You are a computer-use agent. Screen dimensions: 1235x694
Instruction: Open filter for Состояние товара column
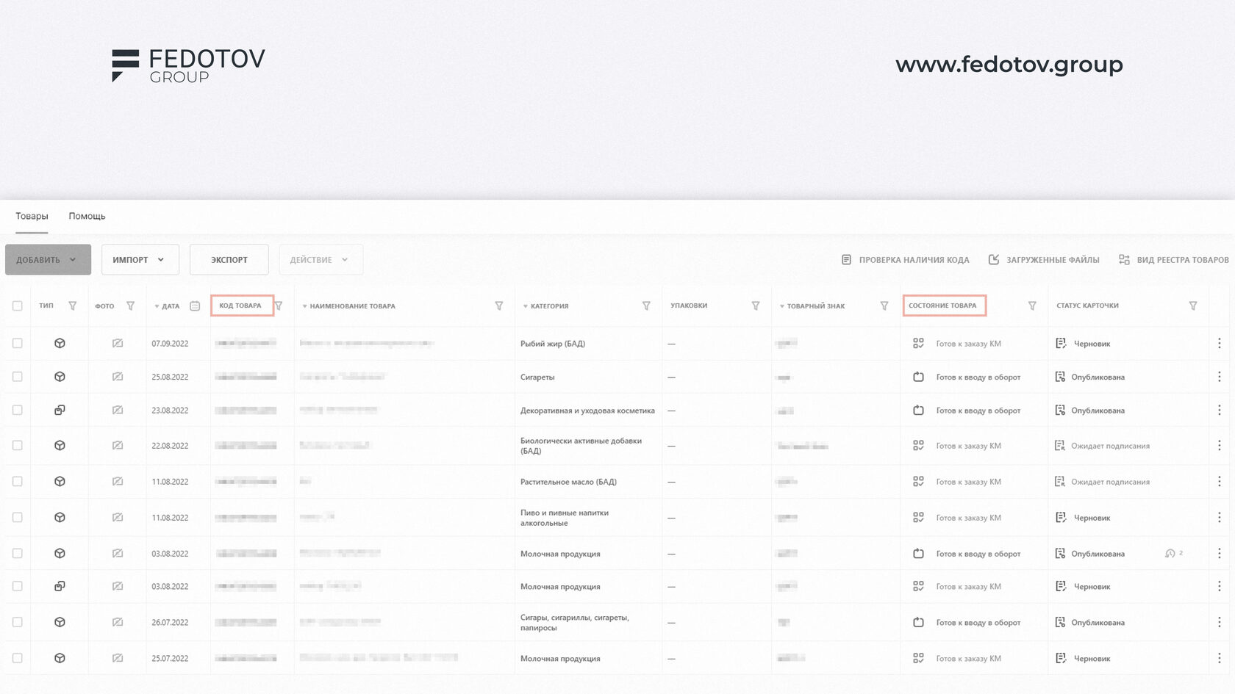[1032, 306]
